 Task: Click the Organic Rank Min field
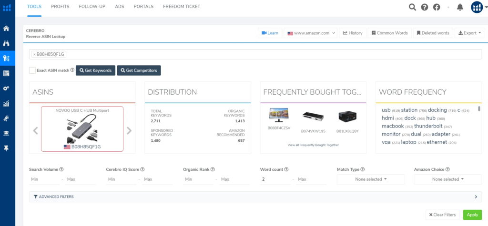coord(198,179)
